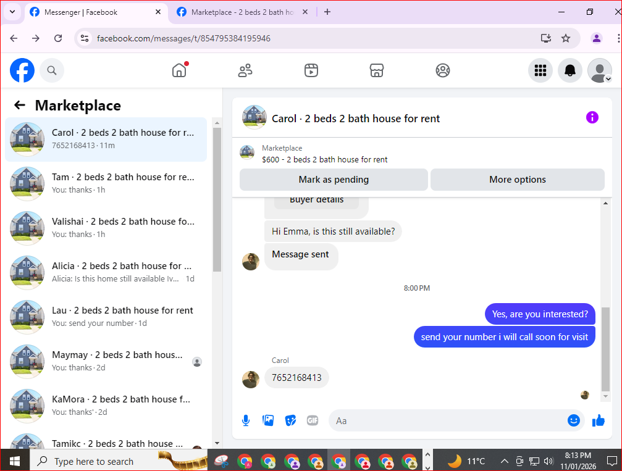This screenshot has height=471, width=622.
Task: Attach a photo file icon
Action: (x=268, y=420)
